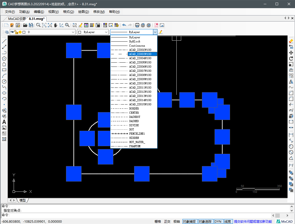Image resolution: width=295 pixels, height=224 pixels.
Task: Select the Rotate tool
Action: tap(291, 58)
